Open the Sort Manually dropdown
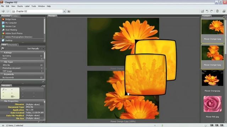227x127 pixels. pyautogui.click(x=34, y=49)
